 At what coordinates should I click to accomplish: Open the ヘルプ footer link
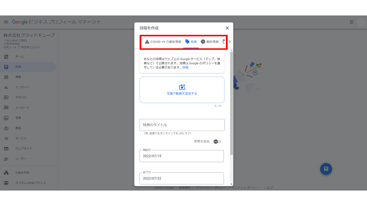click(x=268, y=188)
